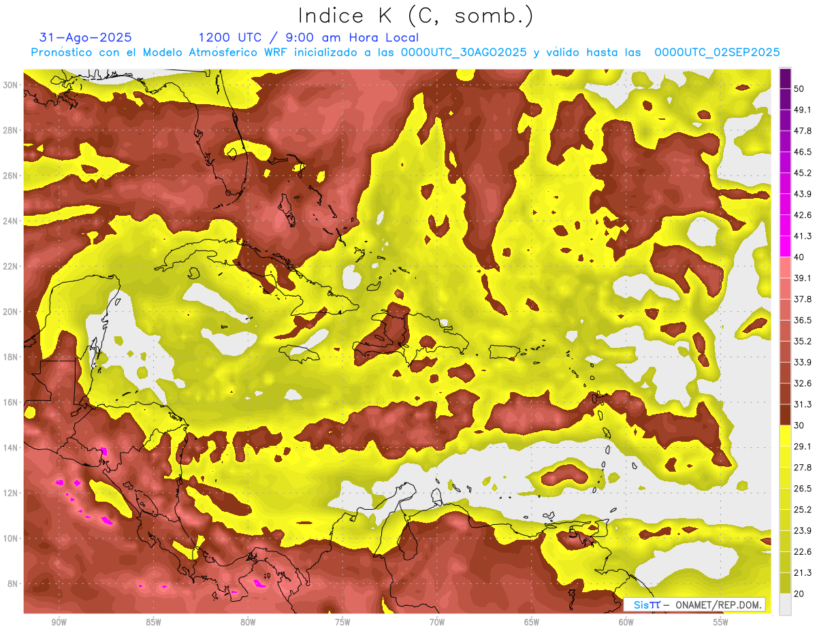This screenshot has width=817, height=631.
Task: Click the legend value '21.3'
Action: 803,573
